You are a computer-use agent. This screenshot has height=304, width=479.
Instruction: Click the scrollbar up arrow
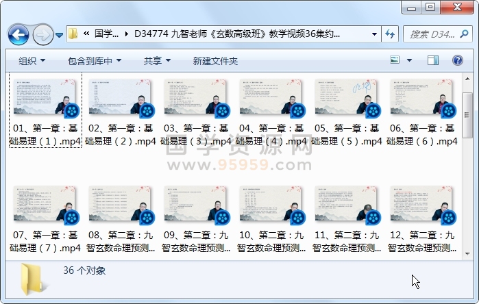pos(467,79)
